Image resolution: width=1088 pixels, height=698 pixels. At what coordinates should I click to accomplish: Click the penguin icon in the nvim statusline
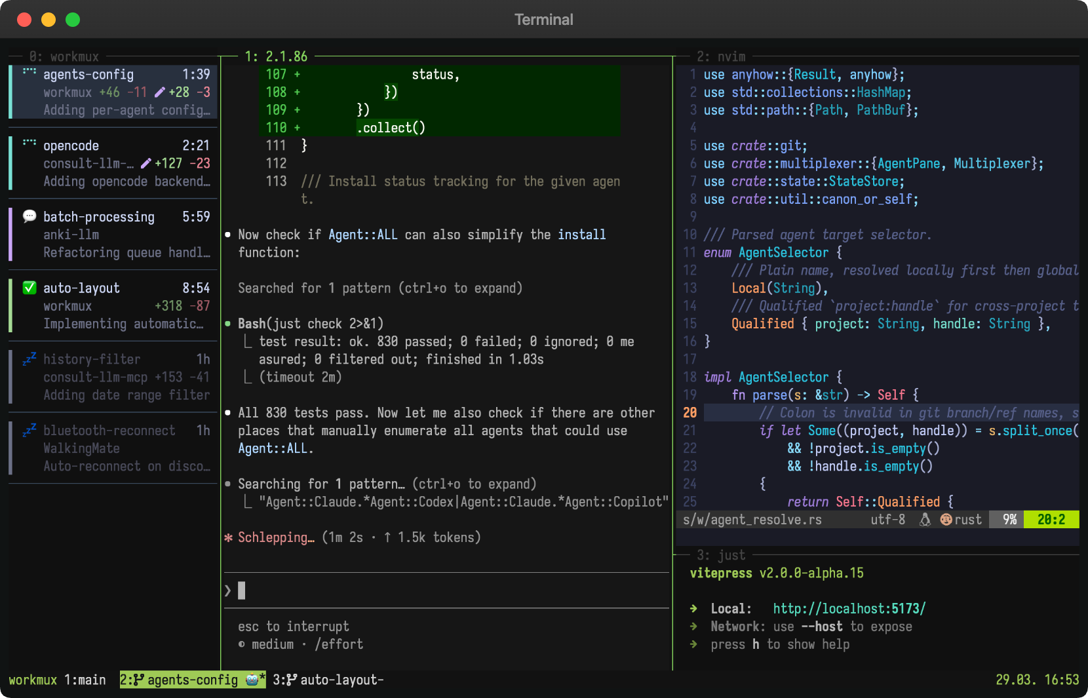pyautogui.click(x=925, y=519)
